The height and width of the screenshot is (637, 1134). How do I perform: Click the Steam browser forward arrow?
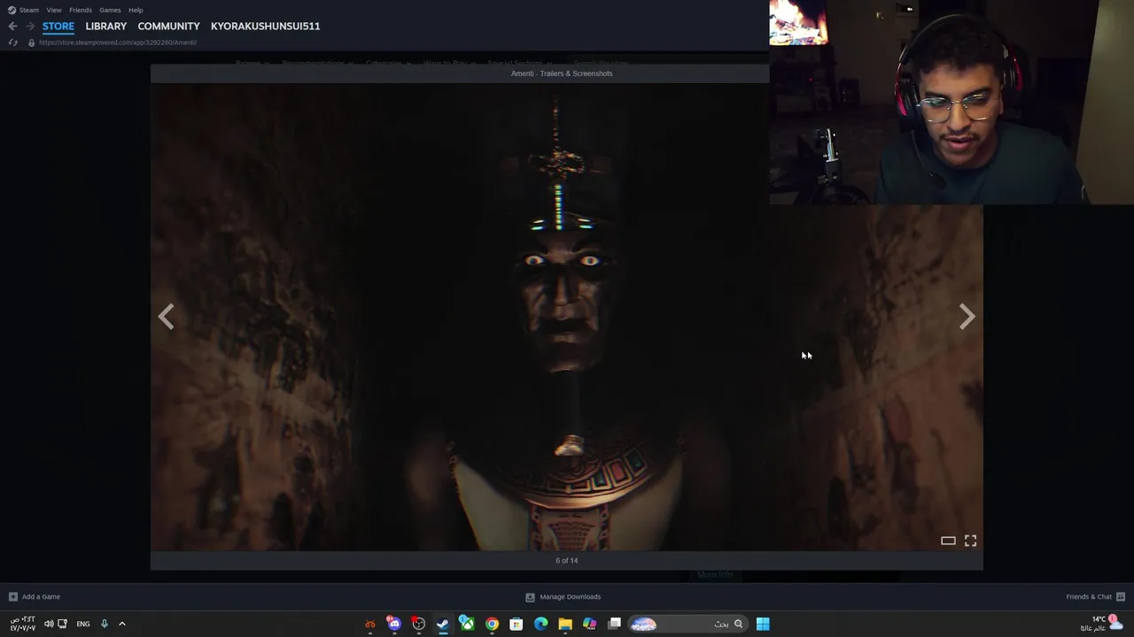coord(30,27)
